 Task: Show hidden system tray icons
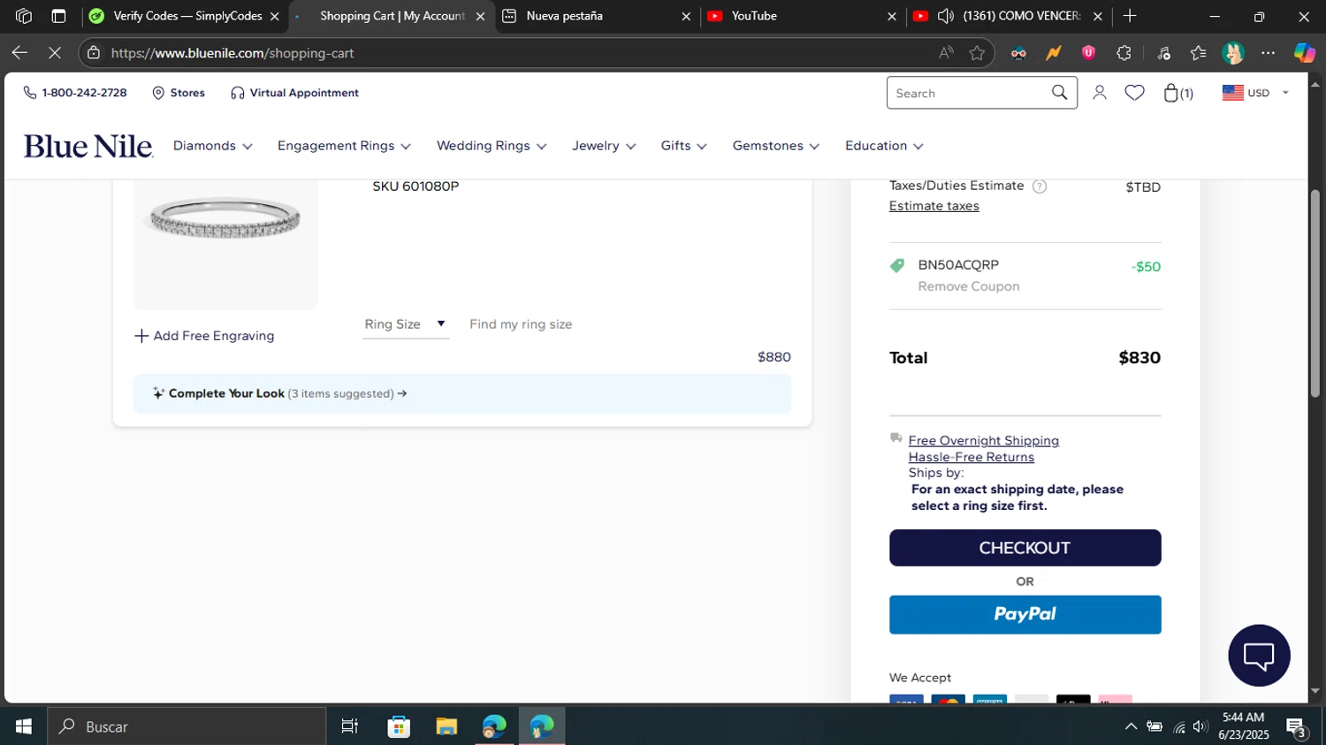pos(1131,726)
